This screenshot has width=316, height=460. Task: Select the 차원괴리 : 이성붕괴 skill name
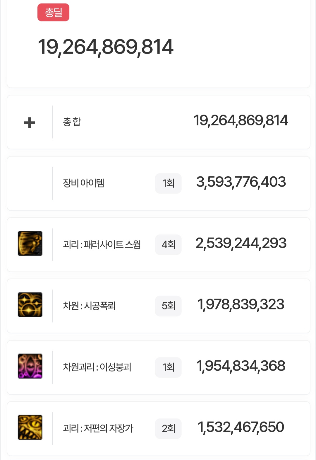pyautogui.click(x=97, y=367)
